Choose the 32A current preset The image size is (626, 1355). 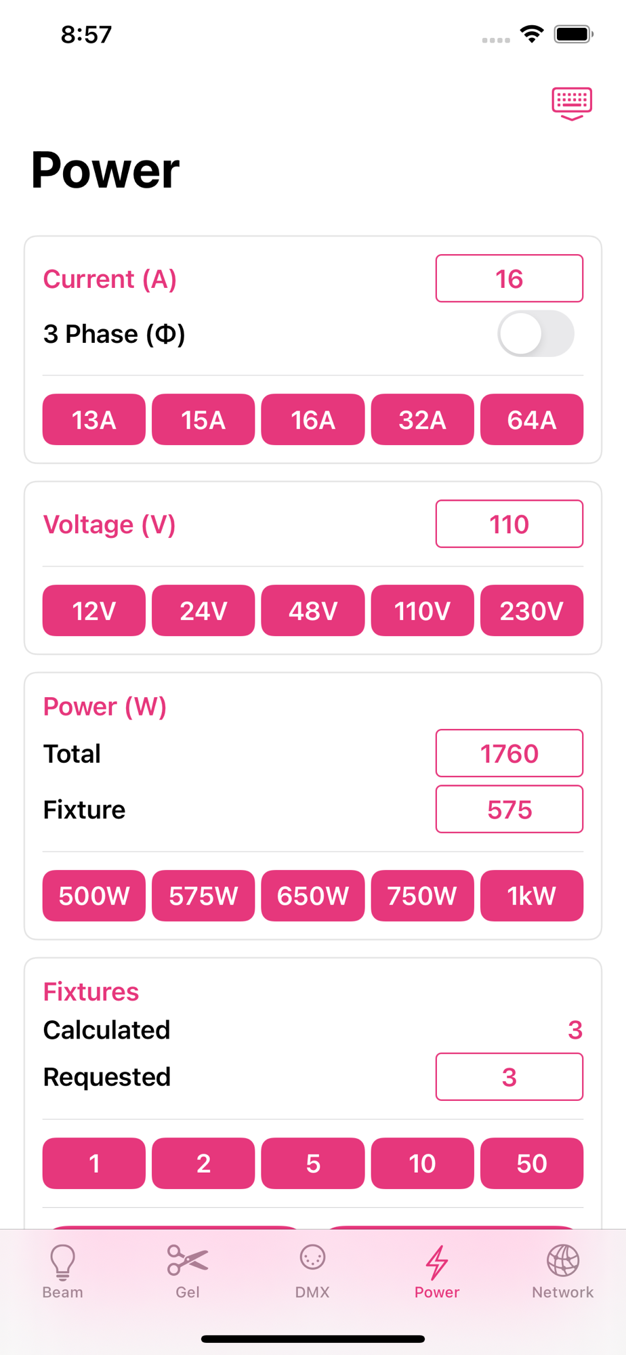point(422,420)
